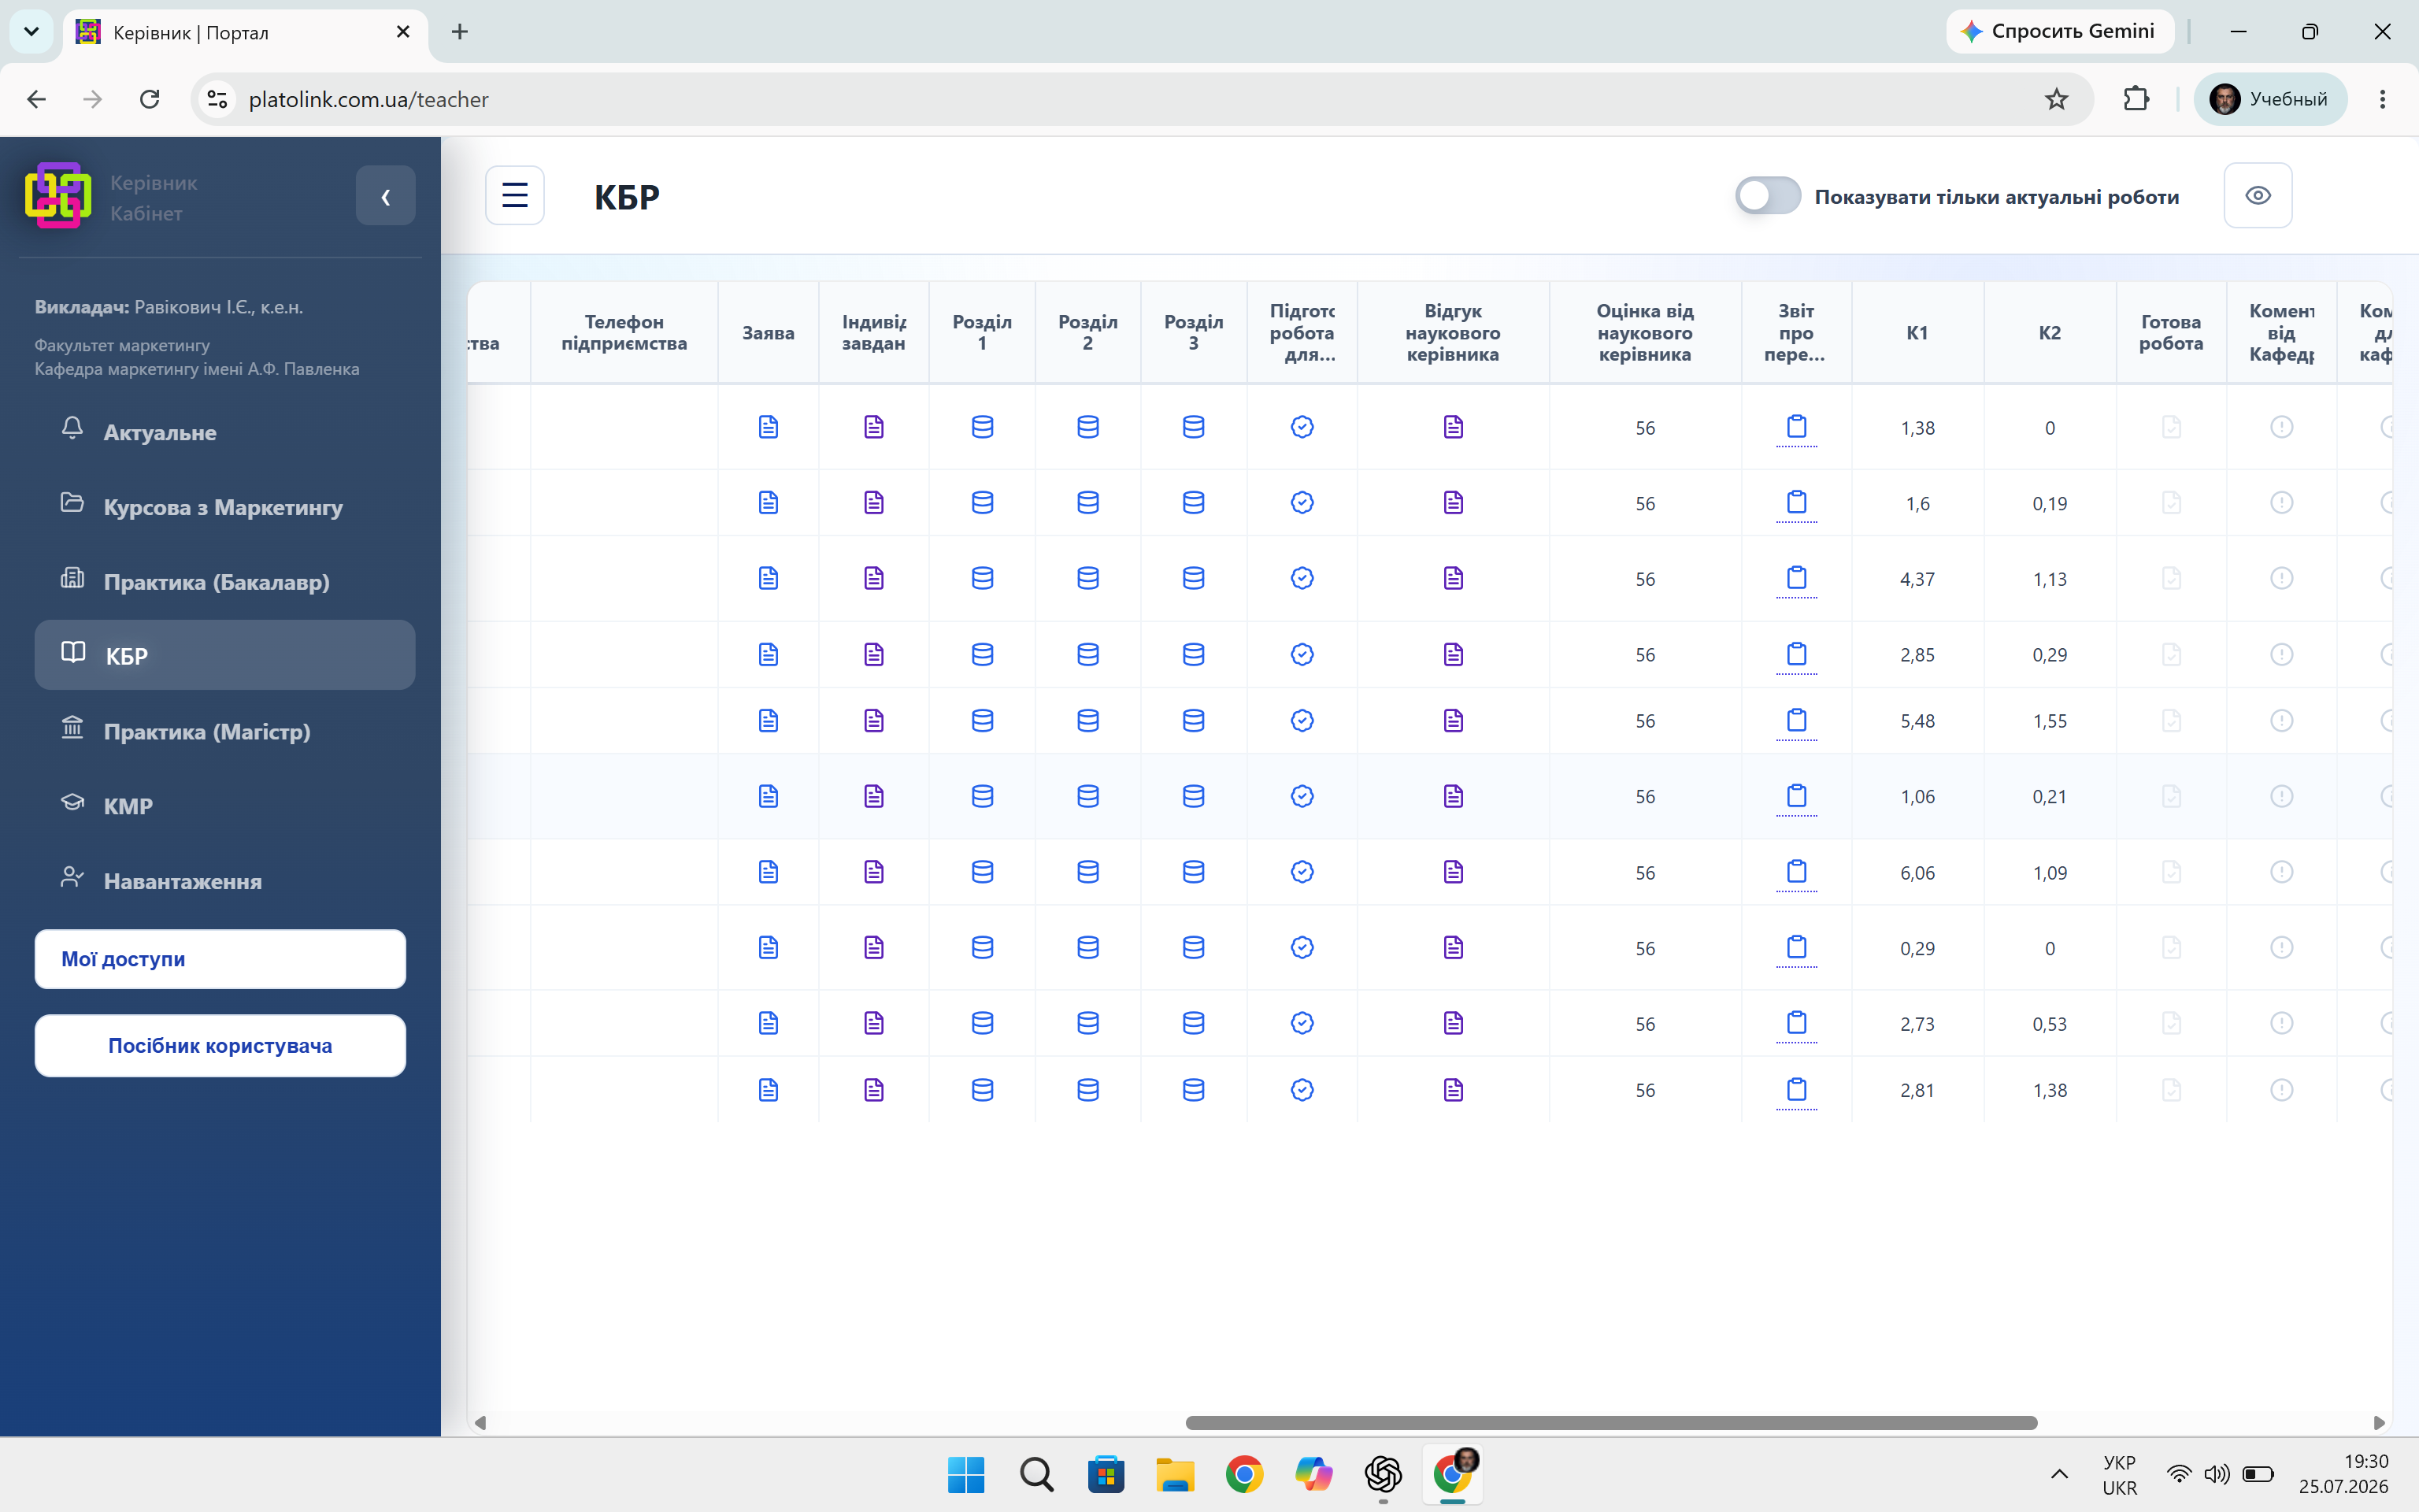Screen dimensions: 2419x1512
Task: Click K1 column header
Action: tap(1916, 332)
